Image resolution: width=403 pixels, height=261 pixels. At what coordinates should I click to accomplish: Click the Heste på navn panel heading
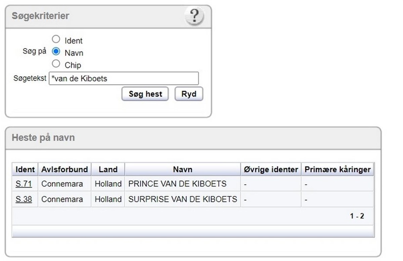pos(43,138)
